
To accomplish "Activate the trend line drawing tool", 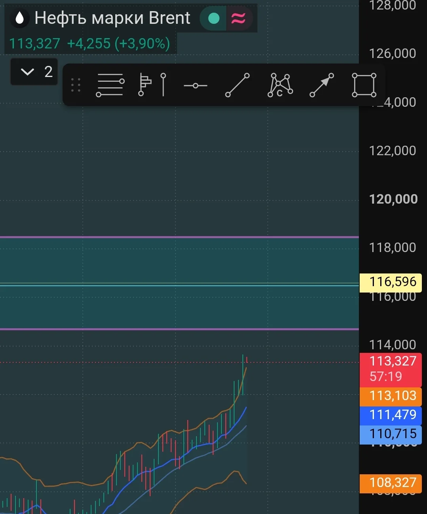I will (237, 85).
